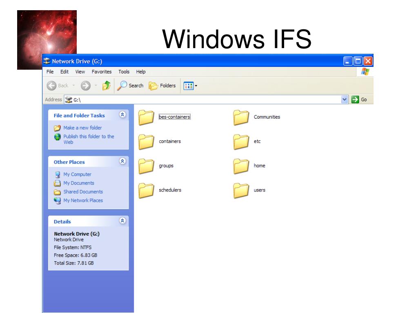Screen dimensions: 418x313
Task: Click the schedulers folder name
Action: pyautogui.click(x=170, y=190)
